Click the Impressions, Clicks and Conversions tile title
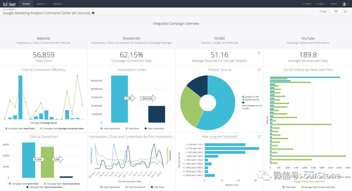 click(x=132, y=136)
